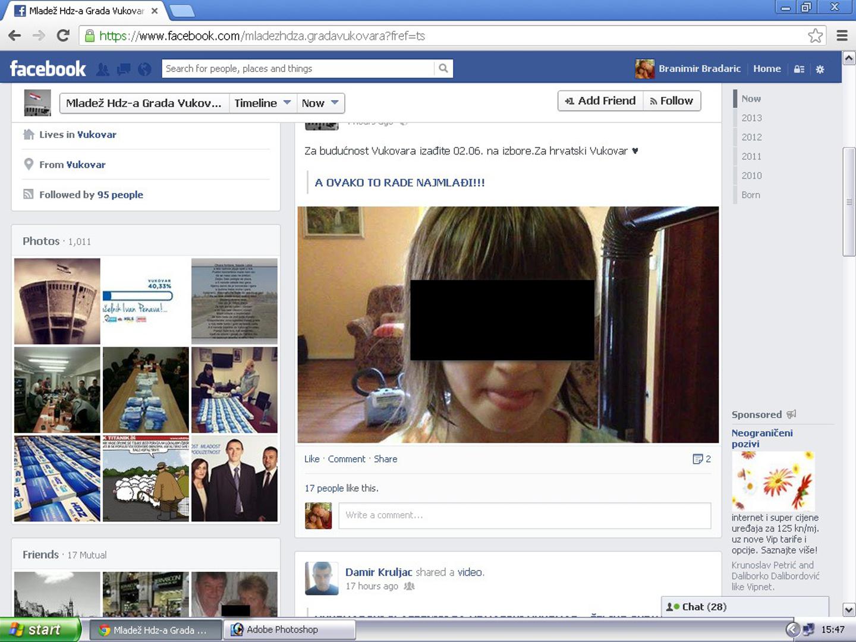Open the privacy shortcuts lock icon
This screenshot has height=642, width=856.
[799, 69]
